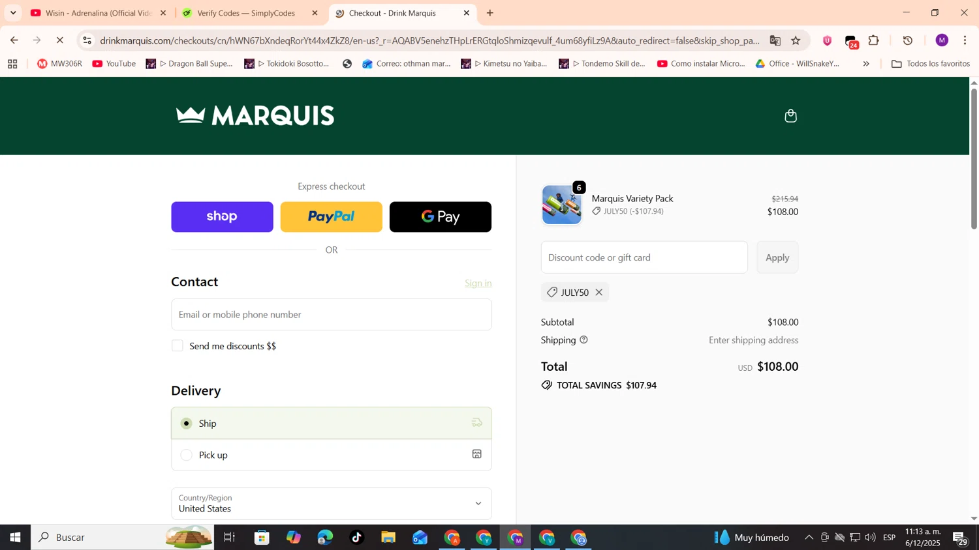Click the browser address bar URL
Screen dimensions: 979x550
(x=429, y=40)
